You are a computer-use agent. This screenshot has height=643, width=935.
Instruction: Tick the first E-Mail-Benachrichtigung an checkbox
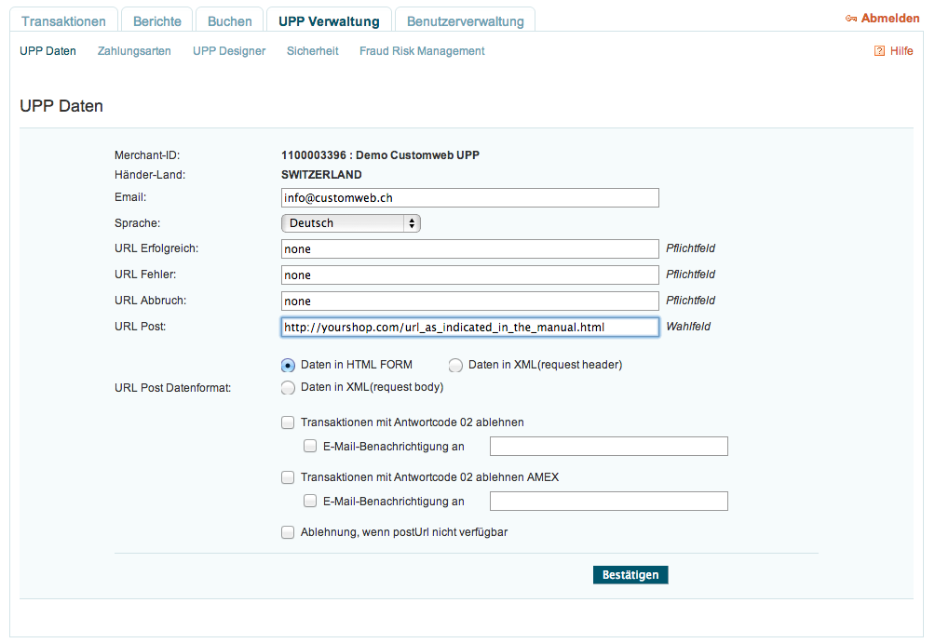[310, 447]
